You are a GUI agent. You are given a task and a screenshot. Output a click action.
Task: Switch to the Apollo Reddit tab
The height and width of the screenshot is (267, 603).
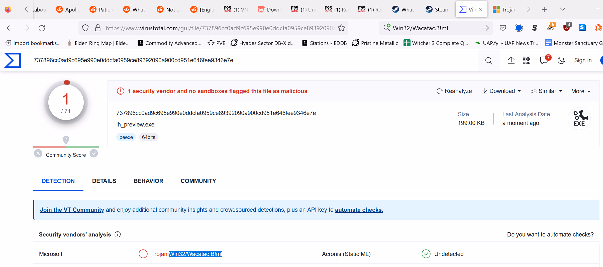[68, 9]
